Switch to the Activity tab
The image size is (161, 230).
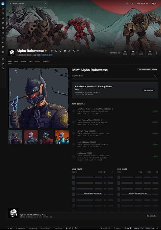tap(37, 61)
